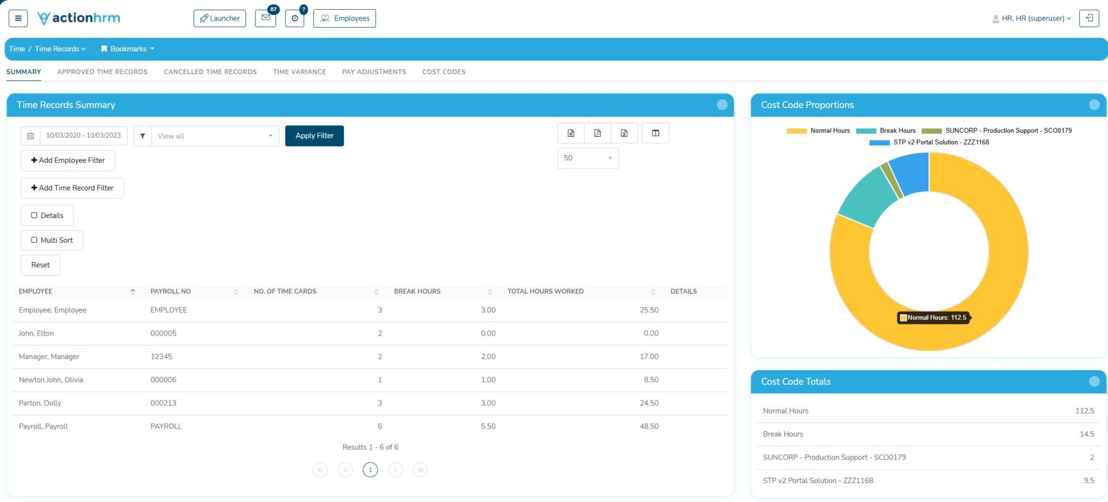Open the hamburger navigation menu
Image resolution: width=1108 pixels, height=502 pixels.
point(18,18)
